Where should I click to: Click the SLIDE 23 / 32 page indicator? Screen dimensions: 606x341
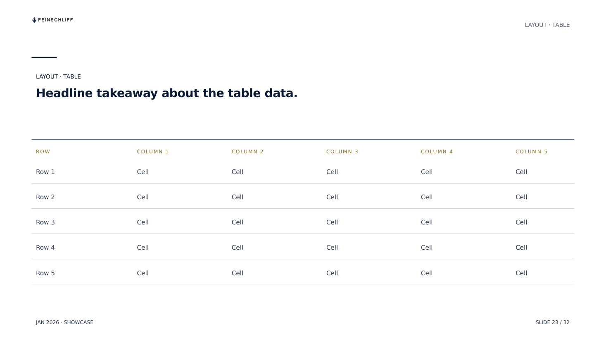tap(552, 322)
